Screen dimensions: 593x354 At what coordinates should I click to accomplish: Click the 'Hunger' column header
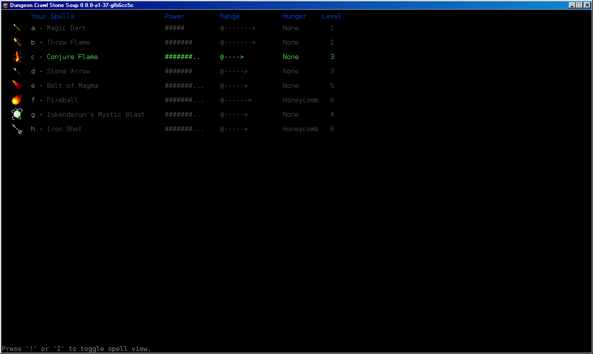(x=295, y=16)
